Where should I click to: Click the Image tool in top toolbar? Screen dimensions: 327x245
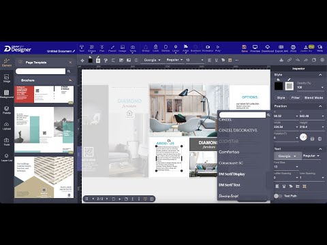tap(123, 48)
